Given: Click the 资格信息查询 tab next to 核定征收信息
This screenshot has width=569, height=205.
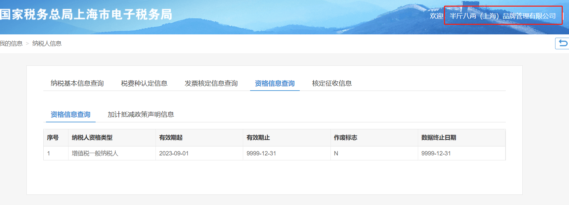Looking at the screenshot, I should click(275, 83).
